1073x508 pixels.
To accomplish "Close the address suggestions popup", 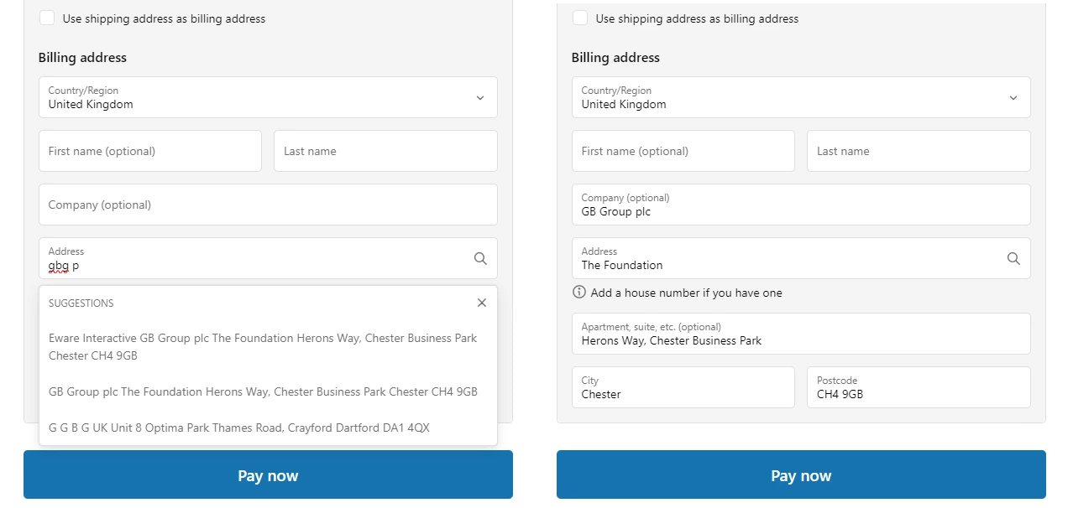I will [482, 303].
